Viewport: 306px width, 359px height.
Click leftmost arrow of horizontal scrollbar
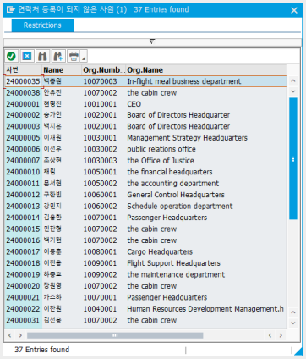click(x=10, y=335)
